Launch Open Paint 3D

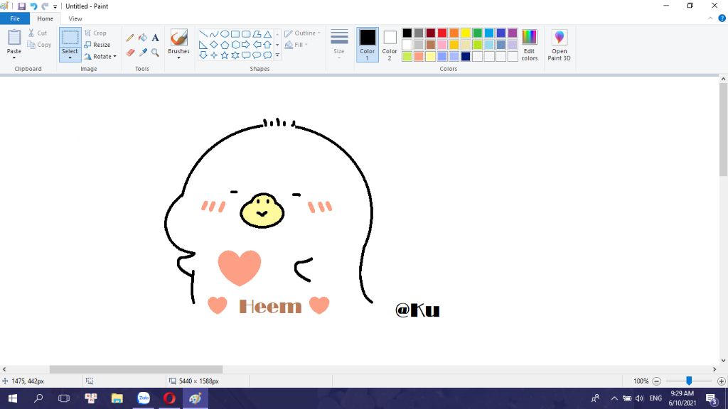559,45
